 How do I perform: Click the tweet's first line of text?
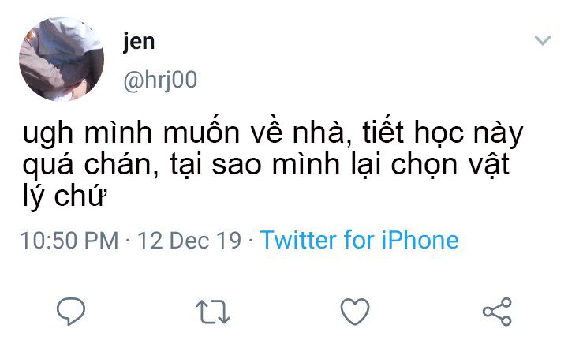click(x=273, y=133)
